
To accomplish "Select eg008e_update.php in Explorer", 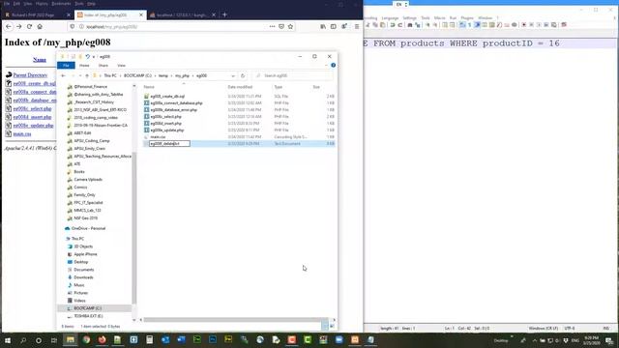I will (x=167, y=130).
